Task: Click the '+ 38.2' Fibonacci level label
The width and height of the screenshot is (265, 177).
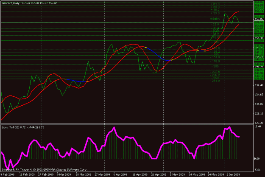Action: click(x=215, y=10)
